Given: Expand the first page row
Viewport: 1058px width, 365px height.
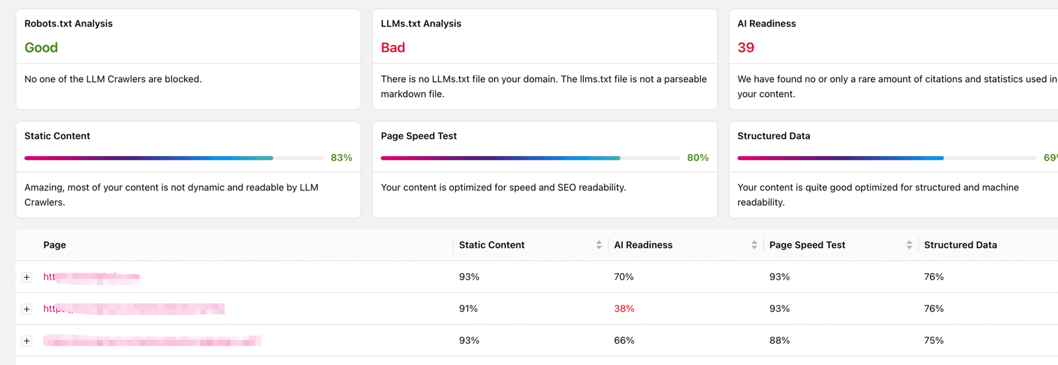Looking at the screenshot, I should 26,277.
